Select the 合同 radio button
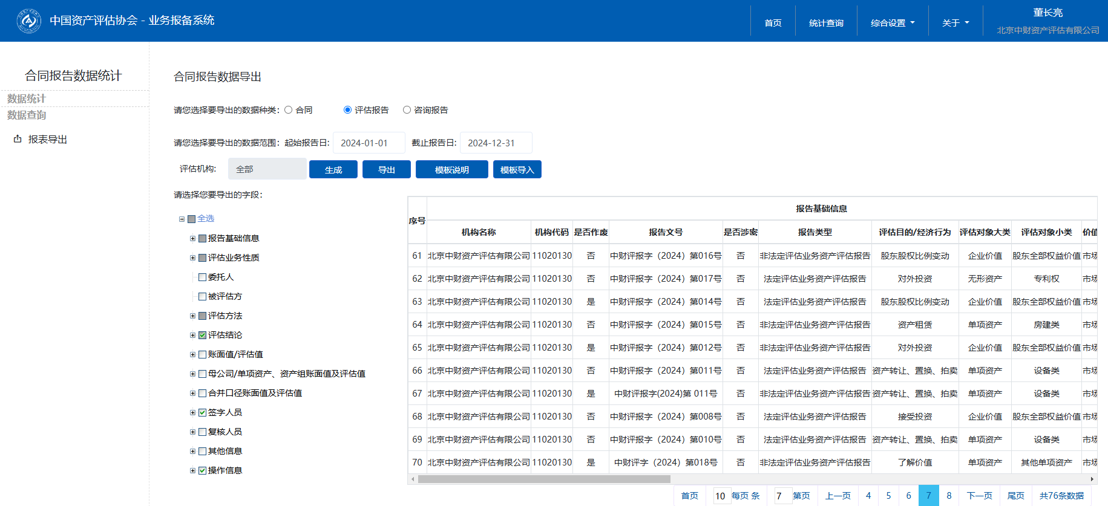 pos(289,110)
